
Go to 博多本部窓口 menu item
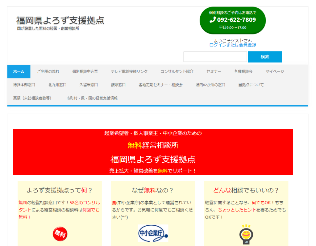[24, 85]
